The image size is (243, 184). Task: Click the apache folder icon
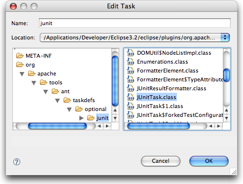(x=32, y=74)
